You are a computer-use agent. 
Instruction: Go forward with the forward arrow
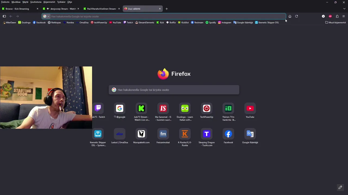pyautogui.click(x=17, y=16)
